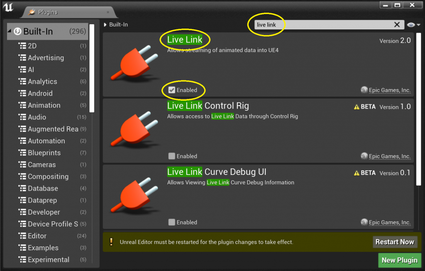Minimize the Plugins window

[386, 5]
